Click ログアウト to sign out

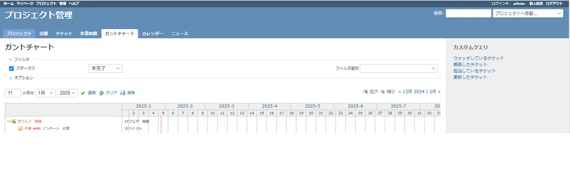(555, 3)
